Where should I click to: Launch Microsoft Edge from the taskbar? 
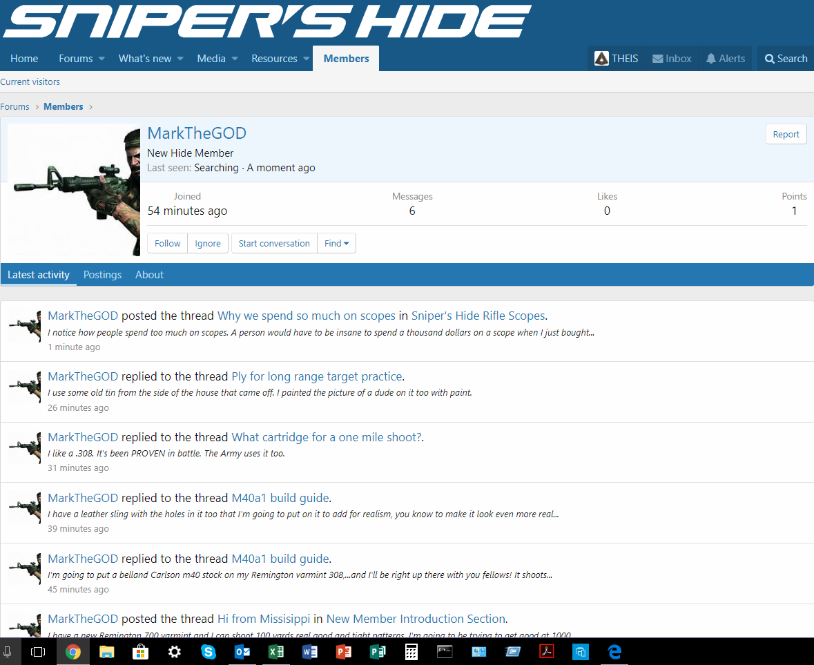click(614, 651)
